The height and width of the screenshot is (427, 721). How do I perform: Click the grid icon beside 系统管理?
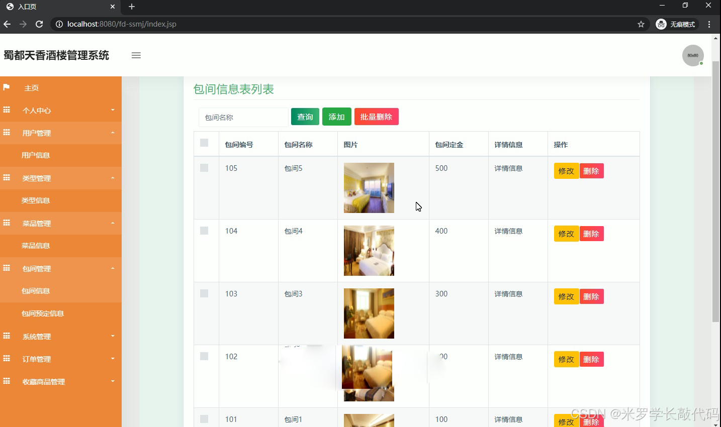tap(7, 336)
